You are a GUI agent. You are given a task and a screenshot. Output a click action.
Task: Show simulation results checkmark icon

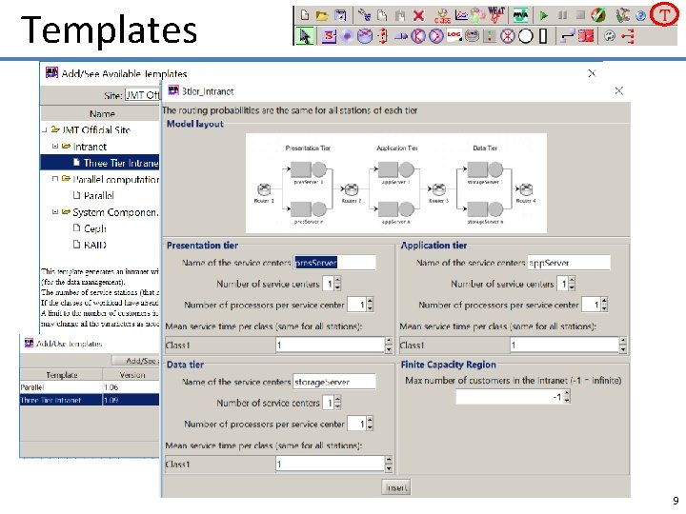[598, 16]
